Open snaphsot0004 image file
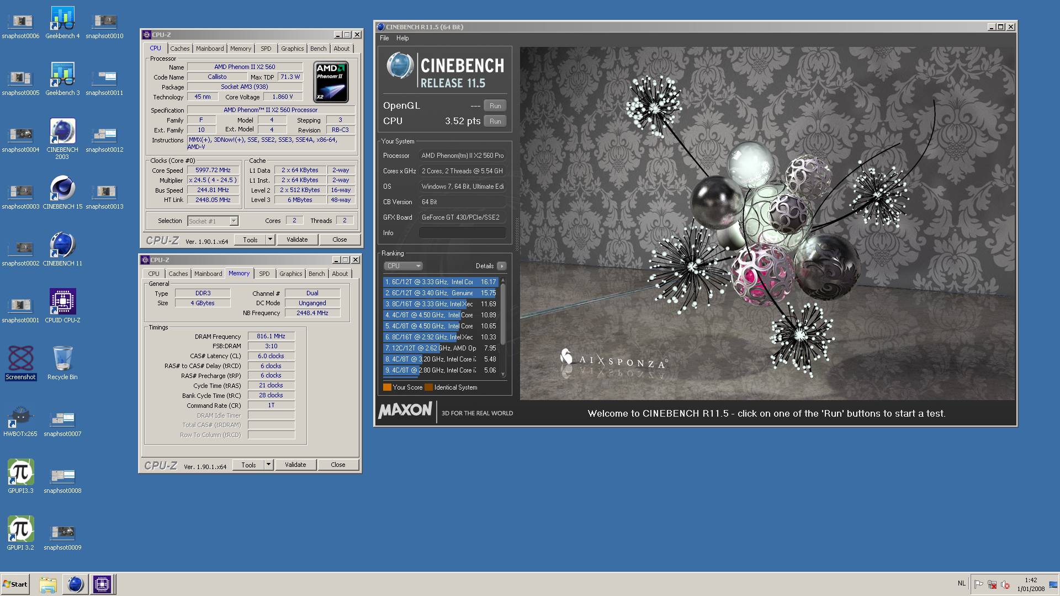Viewport: 1060px width, 596px height. click(20, 140)
